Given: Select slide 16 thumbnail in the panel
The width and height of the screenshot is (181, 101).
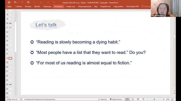Looking at the screenshot, I should tap(10, 49).
